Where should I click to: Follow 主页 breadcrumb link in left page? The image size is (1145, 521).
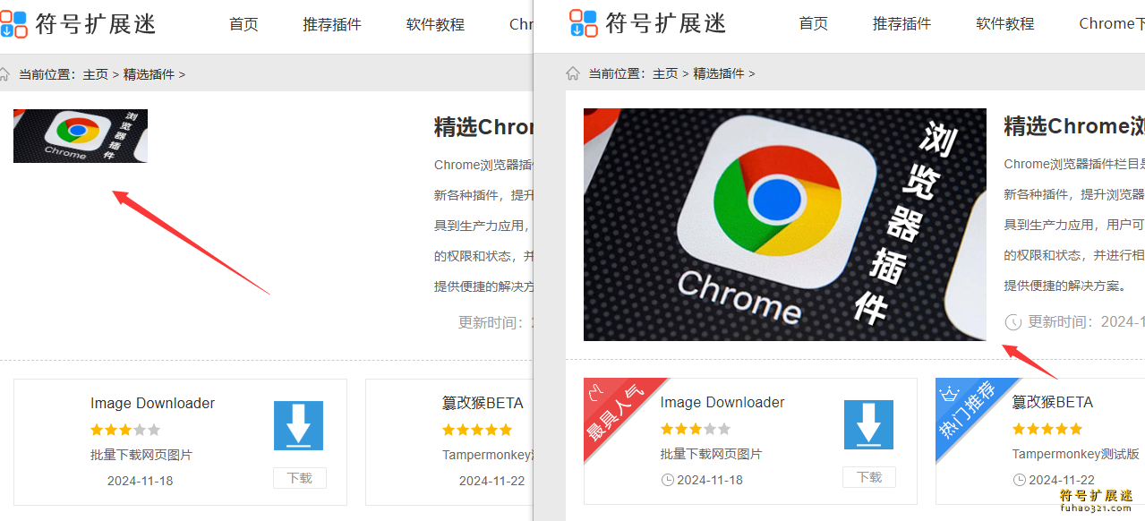[96, 74]
